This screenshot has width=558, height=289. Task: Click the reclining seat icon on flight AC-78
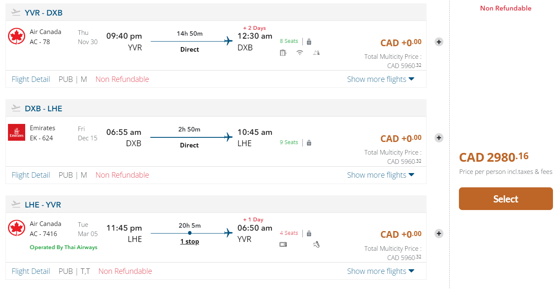click(x=317, y=53)
